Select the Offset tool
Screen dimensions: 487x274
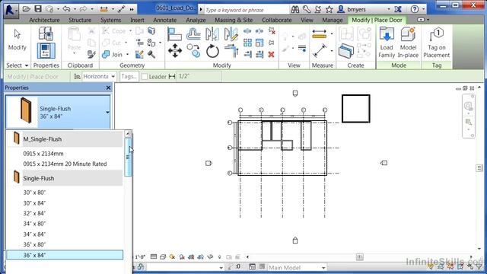(193, 34)
